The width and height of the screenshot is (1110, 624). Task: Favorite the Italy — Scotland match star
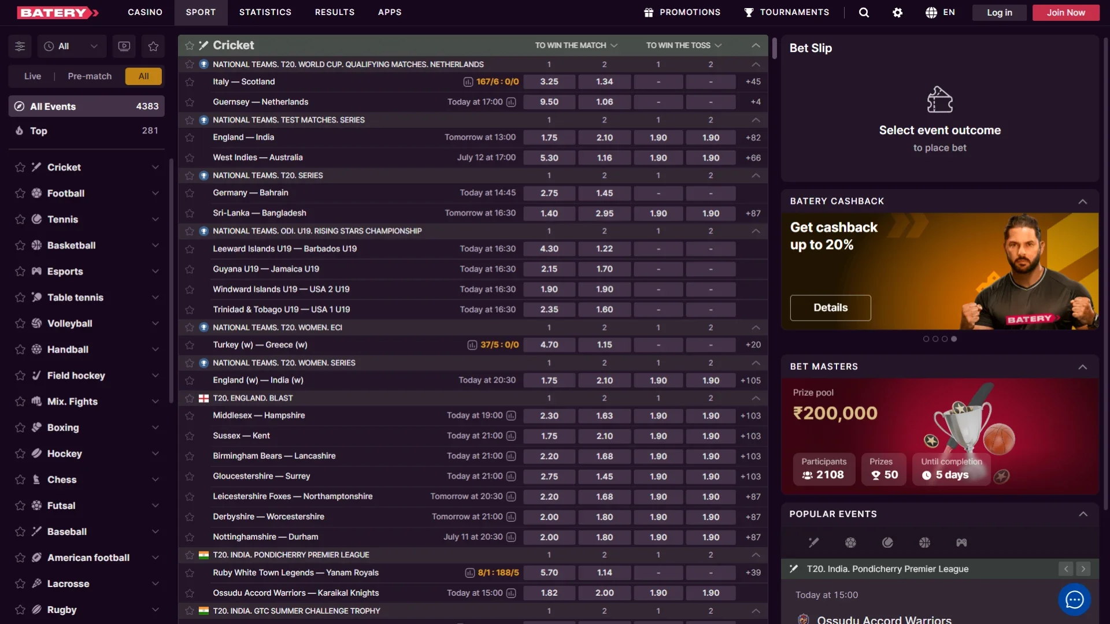click(190, 82)
